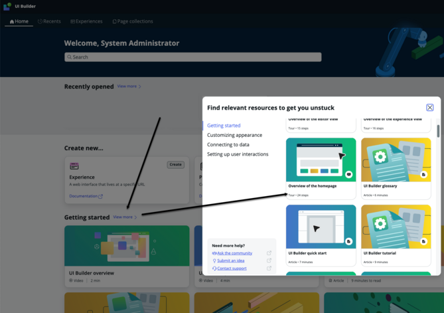Image resolution: width=444 pixels, height=313 pixels.
Task: Open the Ask the community link
Action: pos(234,253)
